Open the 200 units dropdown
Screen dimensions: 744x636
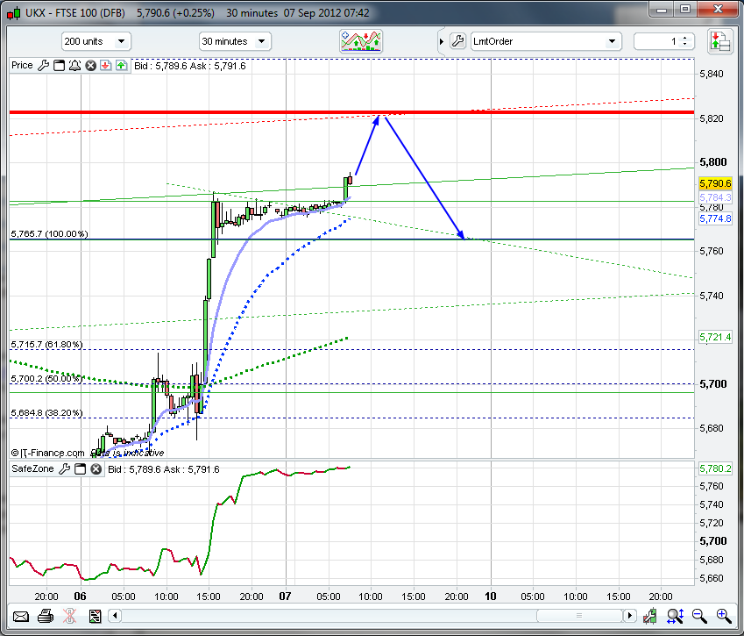point(96,41)
